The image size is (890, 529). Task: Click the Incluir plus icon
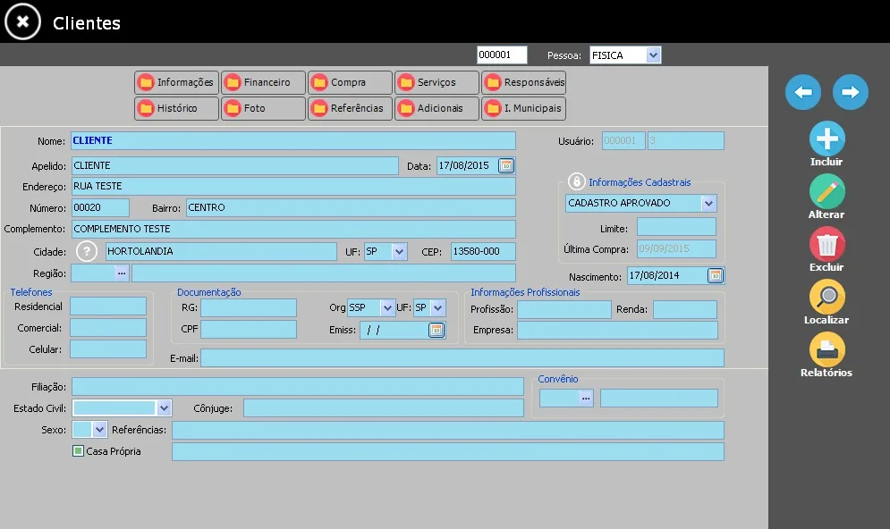[826, 139]
